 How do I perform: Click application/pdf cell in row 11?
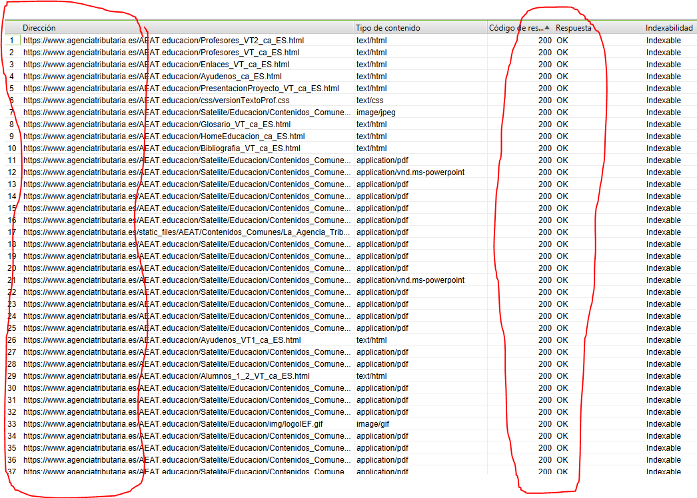pos(382,160)
